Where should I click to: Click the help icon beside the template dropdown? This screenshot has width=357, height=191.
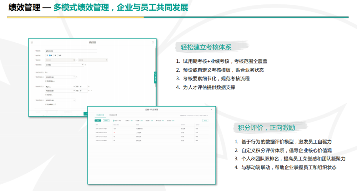(86, 65)
